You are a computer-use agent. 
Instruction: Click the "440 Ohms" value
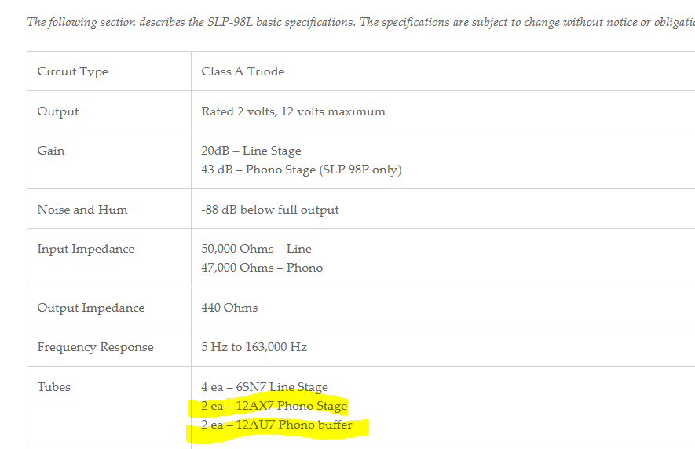[x=229, y=308]
